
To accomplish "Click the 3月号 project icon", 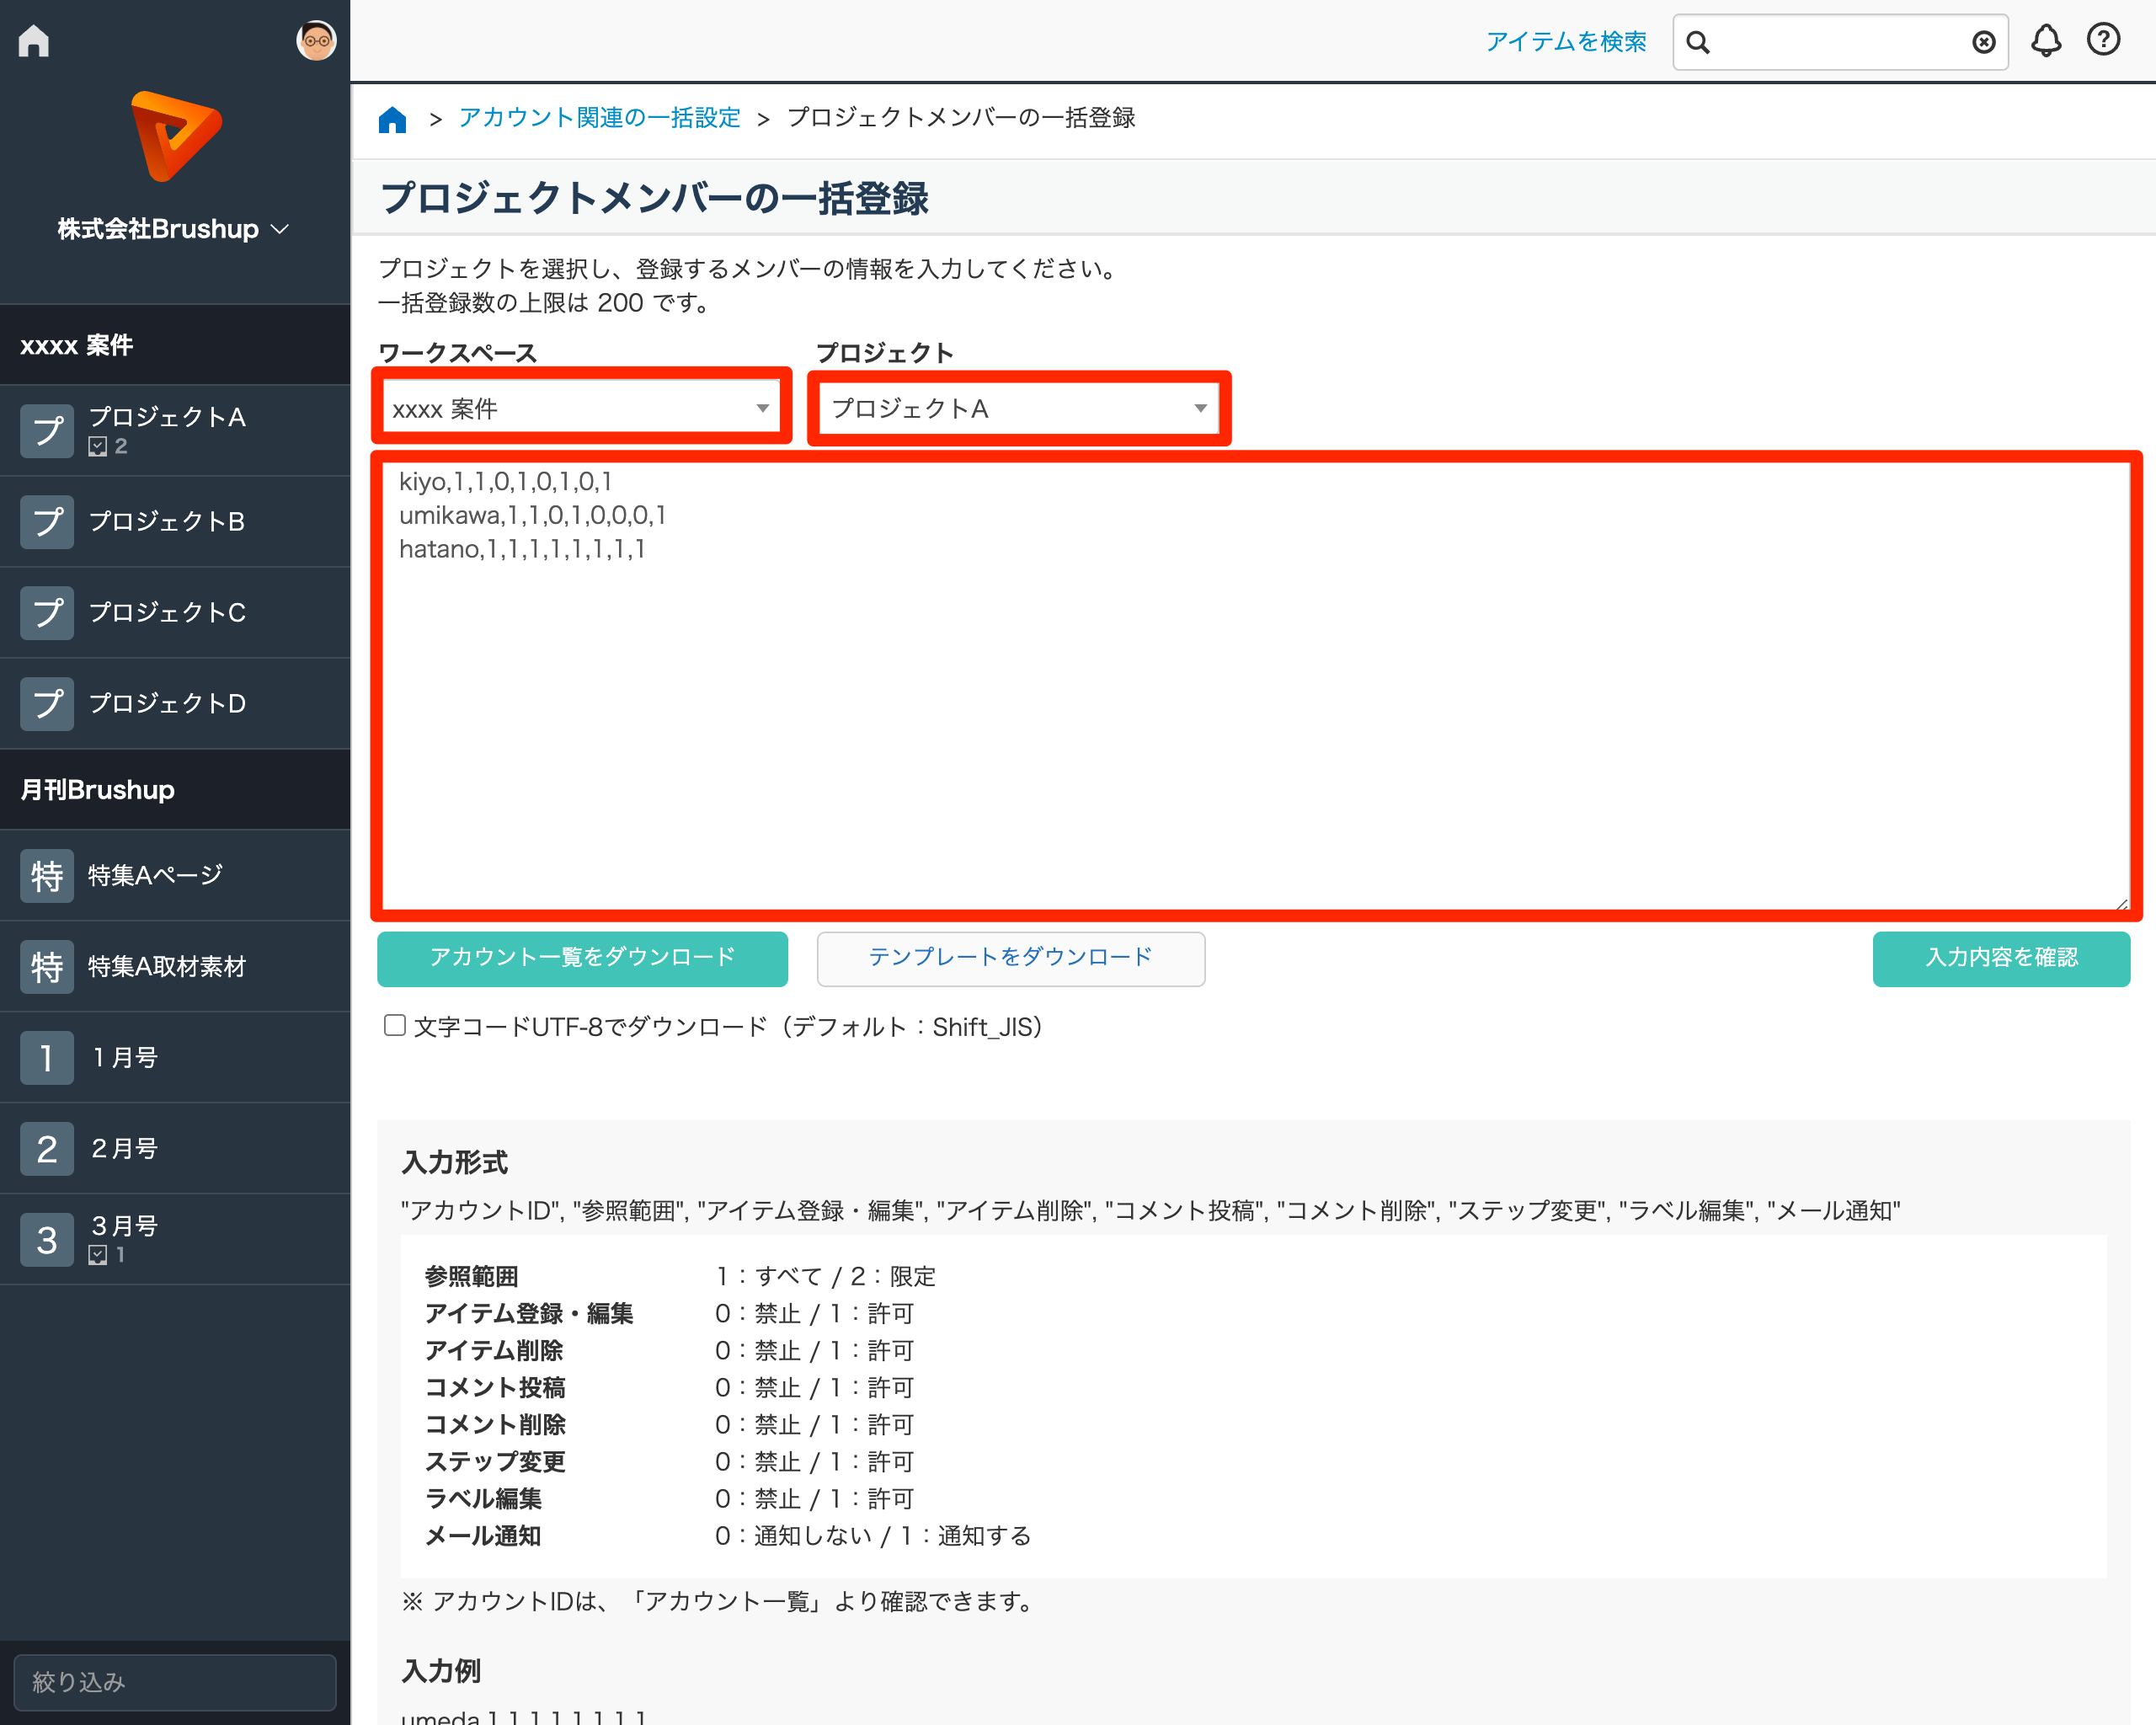I will [x=47, y=1239].
